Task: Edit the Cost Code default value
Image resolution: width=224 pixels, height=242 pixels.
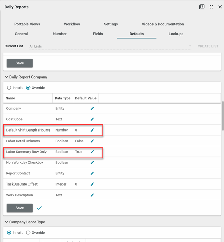Action: pyautogui.click(x=92, y=119)
